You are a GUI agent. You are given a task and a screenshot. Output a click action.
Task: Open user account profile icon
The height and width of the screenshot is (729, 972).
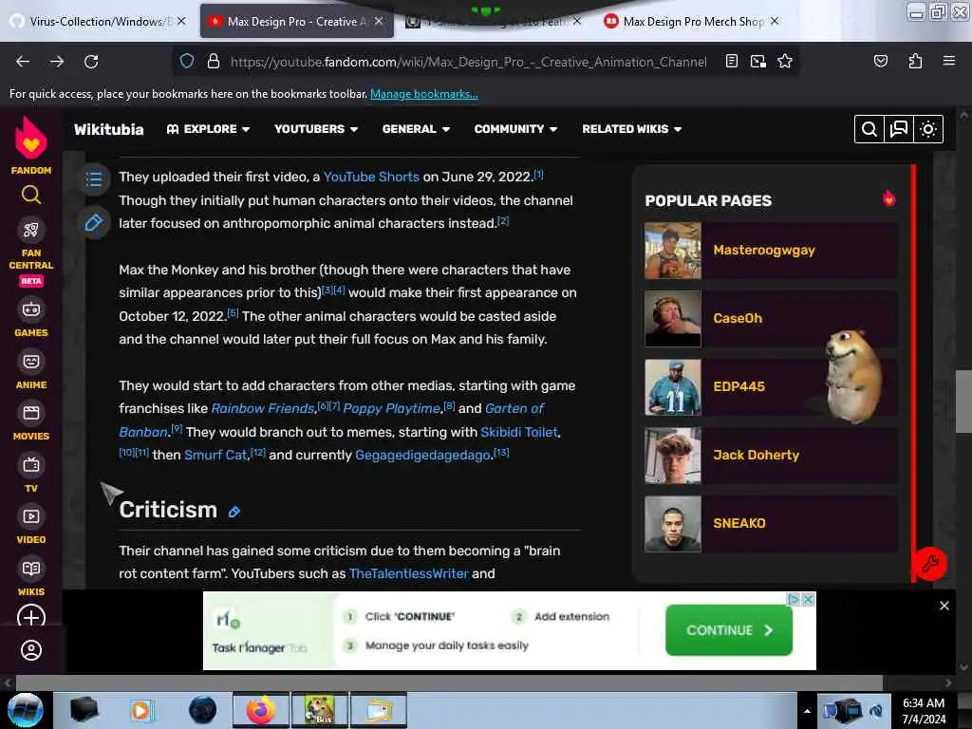(31, 649)
